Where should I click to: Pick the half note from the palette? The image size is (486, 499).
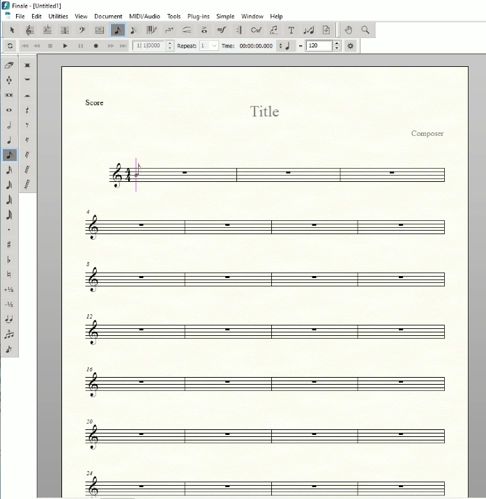(x=9, y=125)
